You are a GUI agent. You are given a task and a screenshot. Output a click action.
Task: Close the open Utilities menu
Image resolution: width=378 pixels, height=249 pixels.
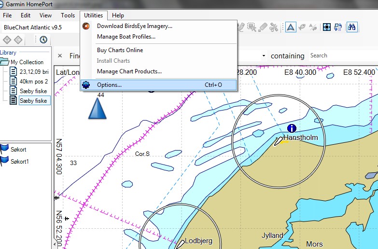[x=94, y=15]
